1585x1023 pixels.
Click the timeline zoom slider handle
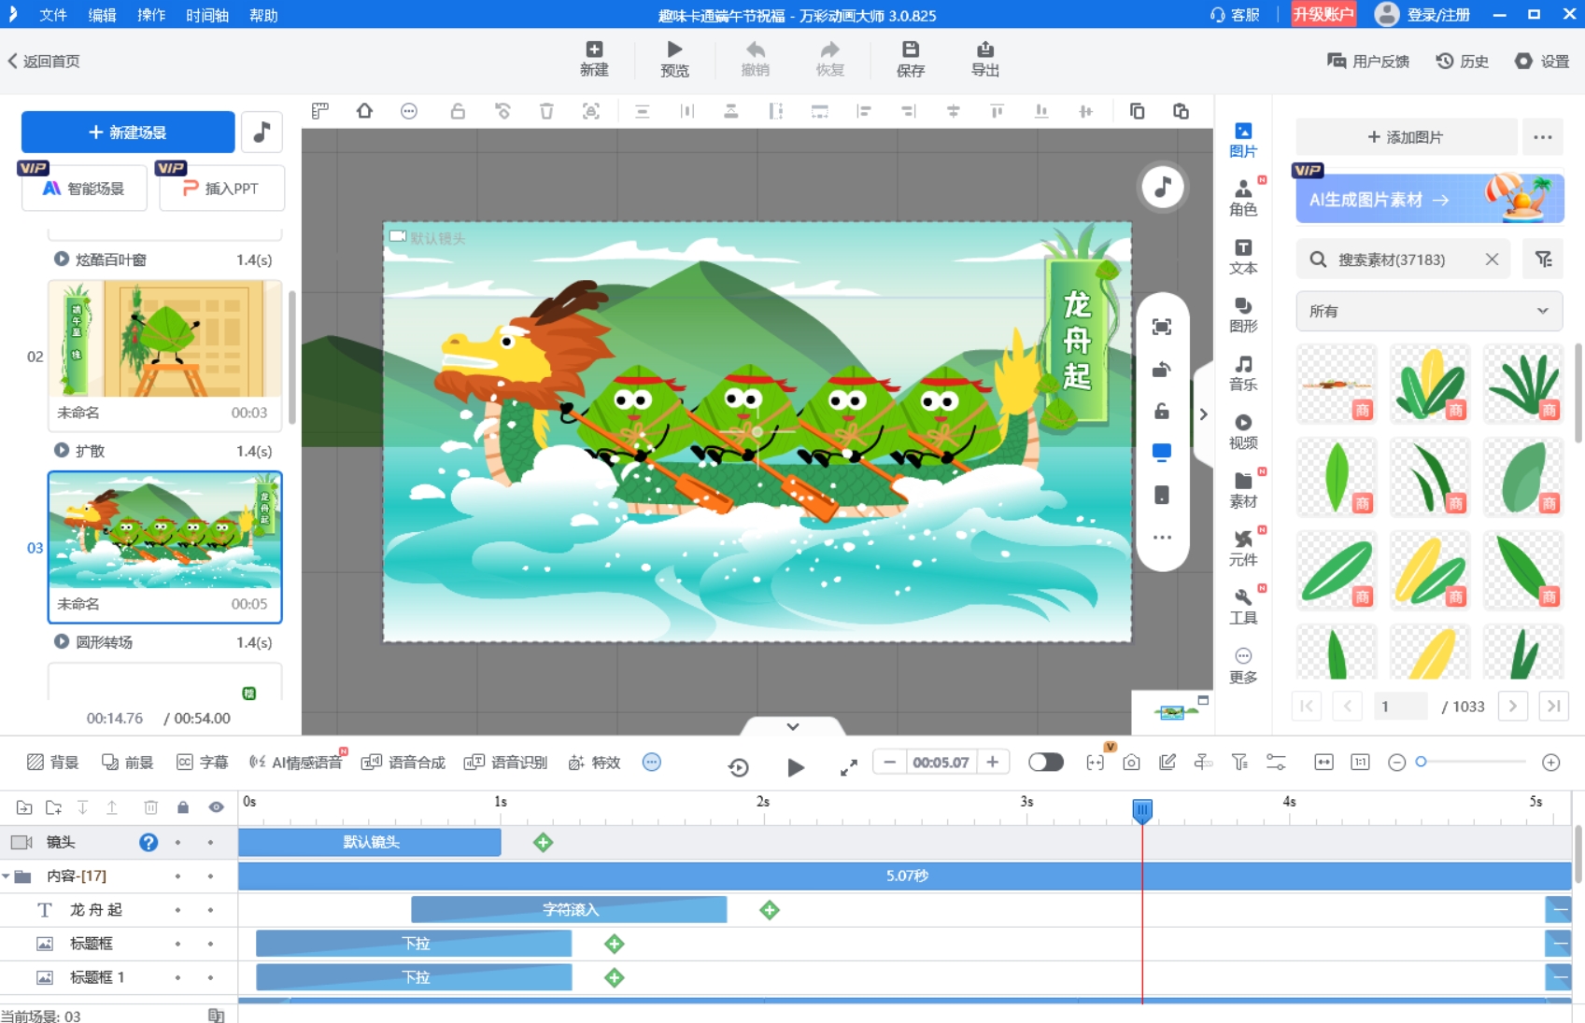(x=1421, y=763)
